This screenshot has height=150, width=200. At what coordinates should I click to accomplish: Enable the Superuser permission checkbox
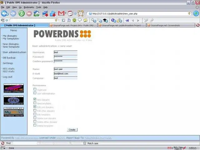coord(35,89)
